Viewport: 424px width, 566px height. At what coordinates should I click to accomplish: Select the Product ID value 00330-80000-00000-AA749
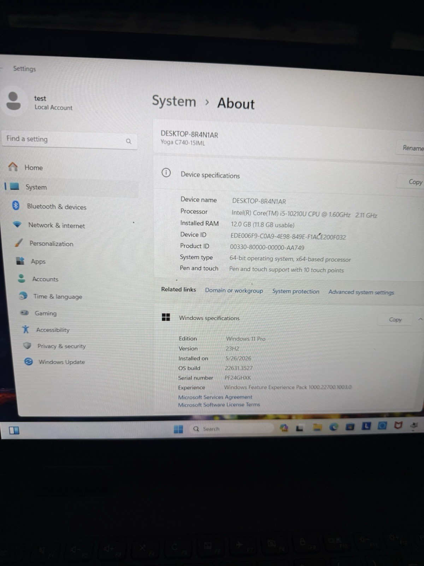(x=267, y=247)
